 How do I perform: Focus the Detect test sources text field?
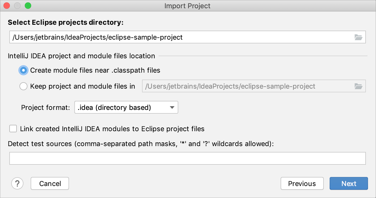(187, 158)
